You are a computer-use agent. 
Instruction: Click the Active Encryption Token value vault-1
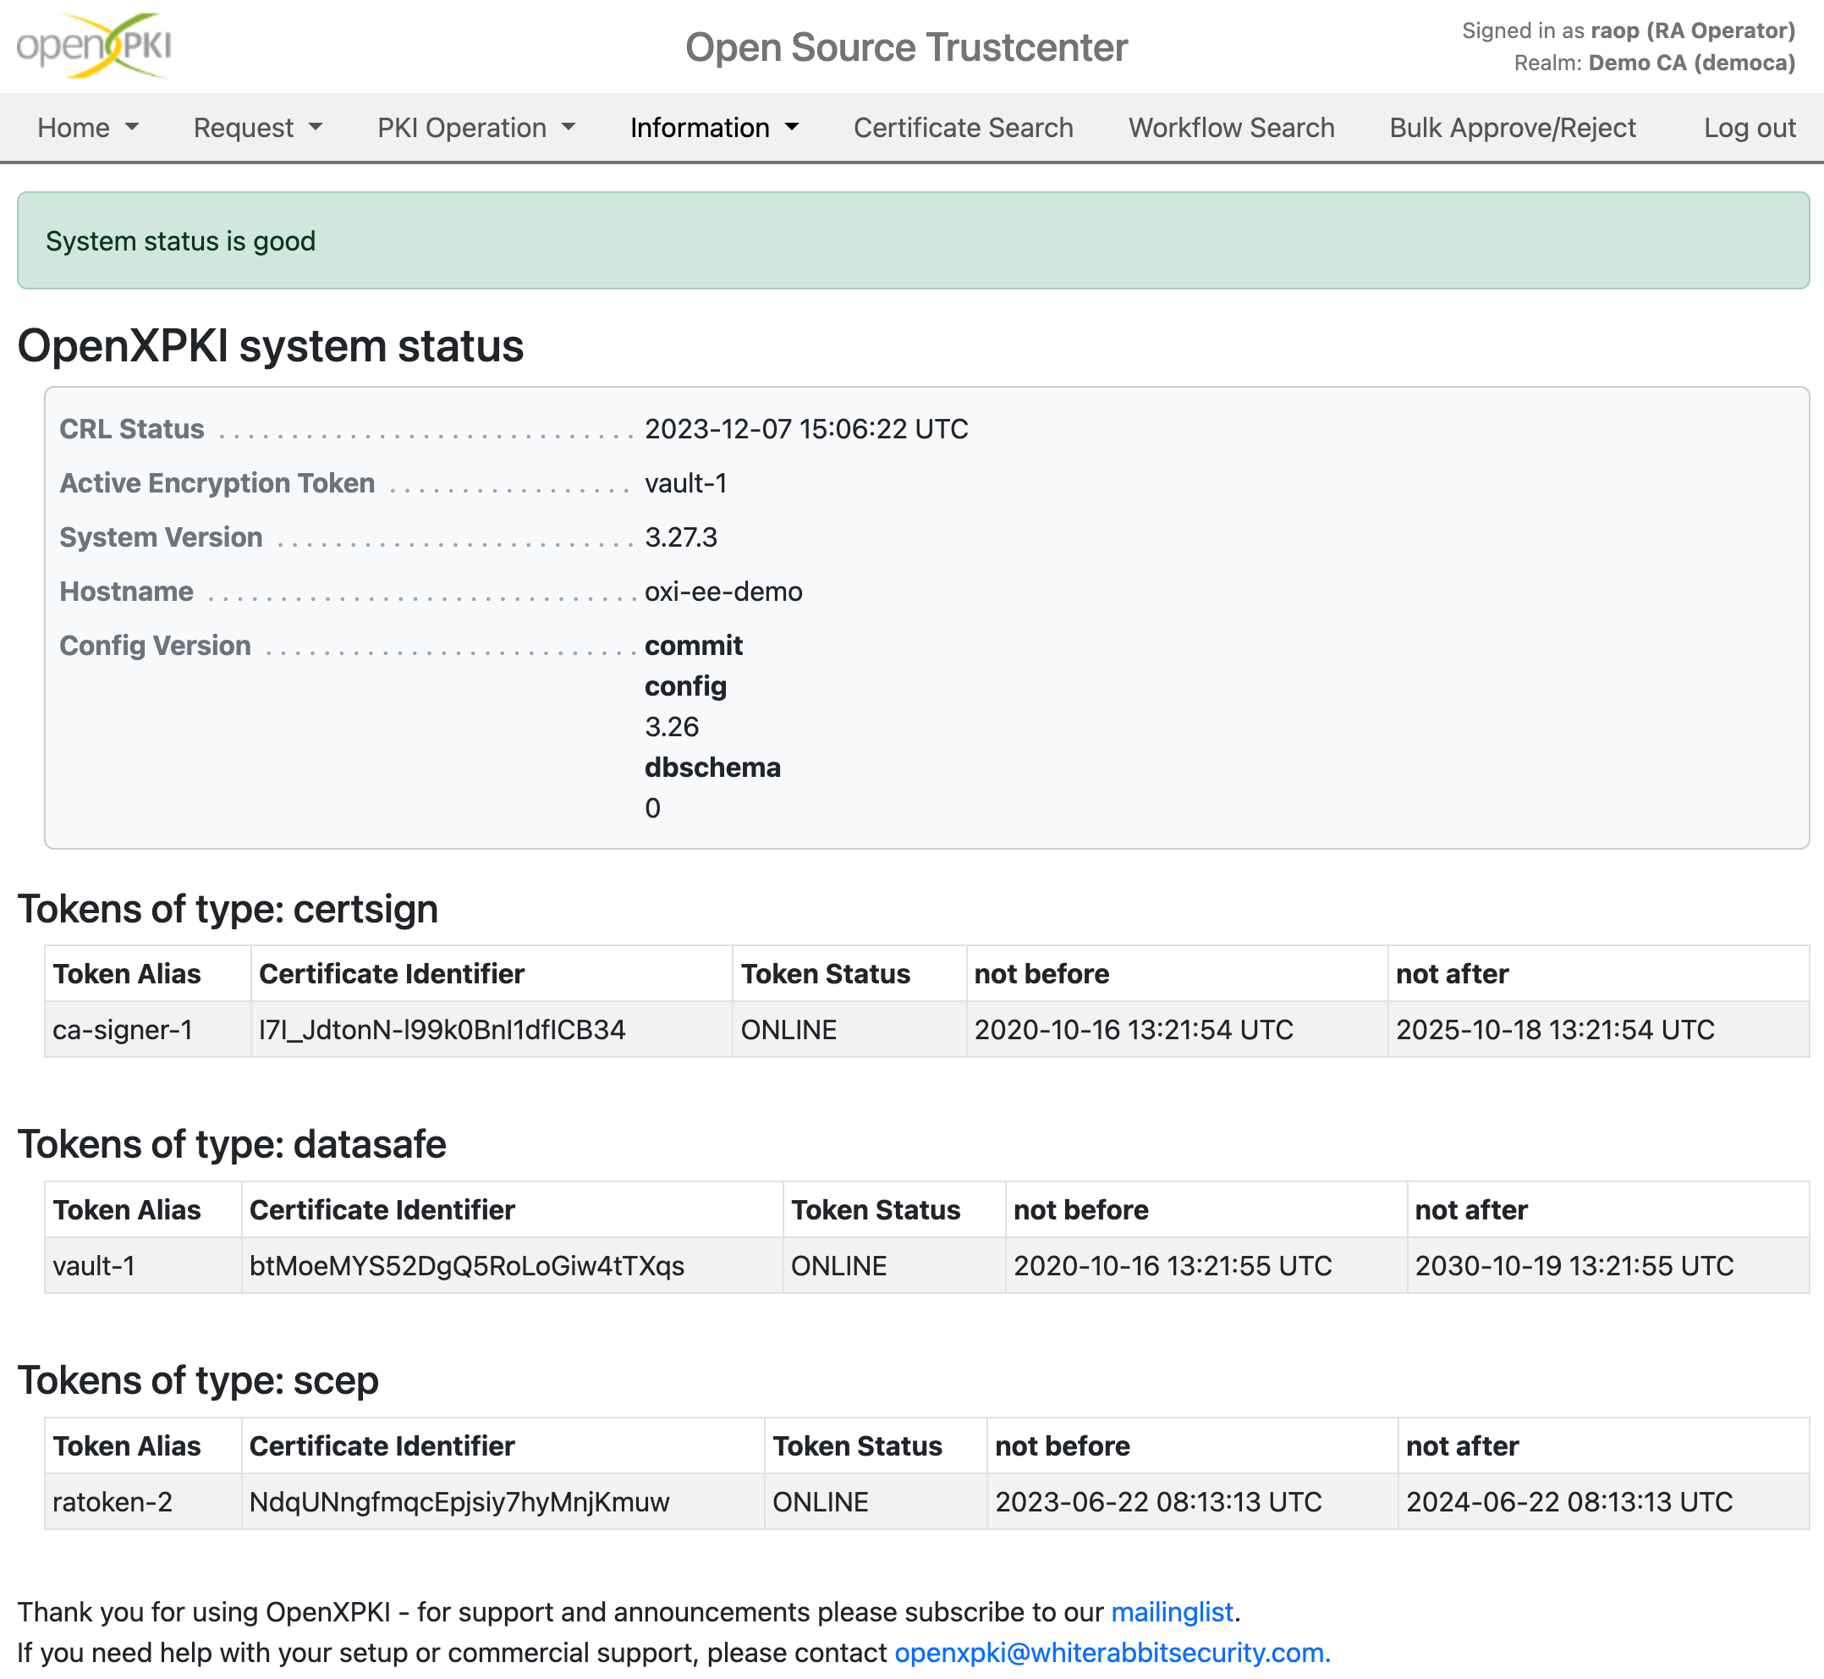686,482
